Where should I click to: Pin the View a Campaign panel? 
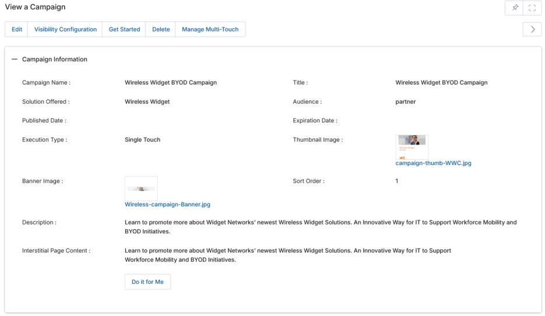pos(515,8)
